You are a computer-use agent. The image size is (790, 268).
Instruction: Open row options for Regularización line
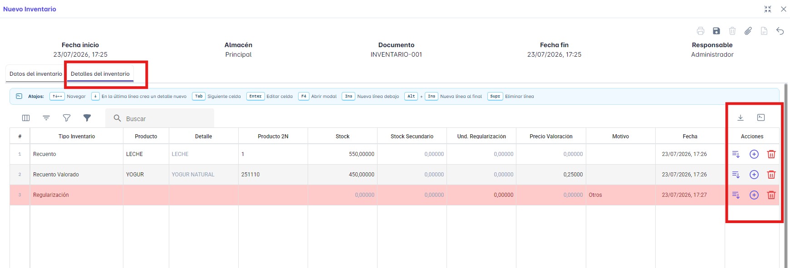point(736,195)
